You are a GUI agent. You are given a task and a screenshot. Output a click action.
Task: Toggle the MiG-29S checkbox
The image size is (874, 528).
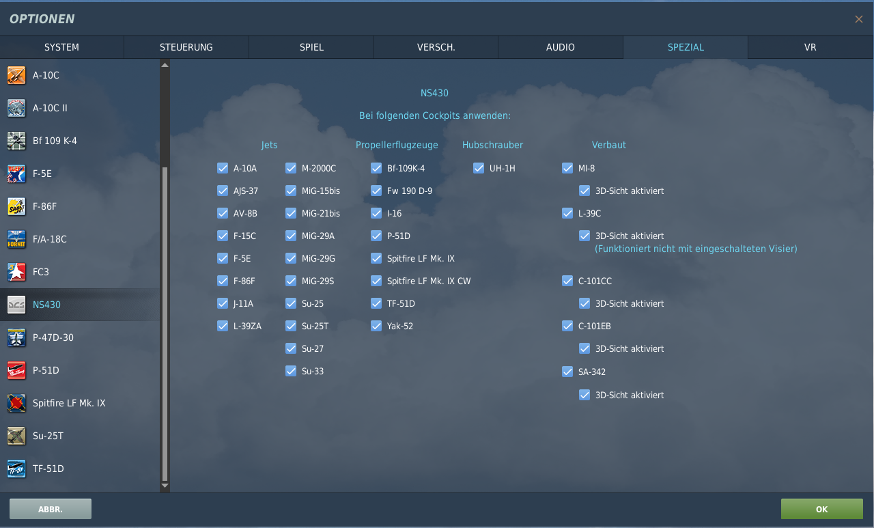(291, 281)
